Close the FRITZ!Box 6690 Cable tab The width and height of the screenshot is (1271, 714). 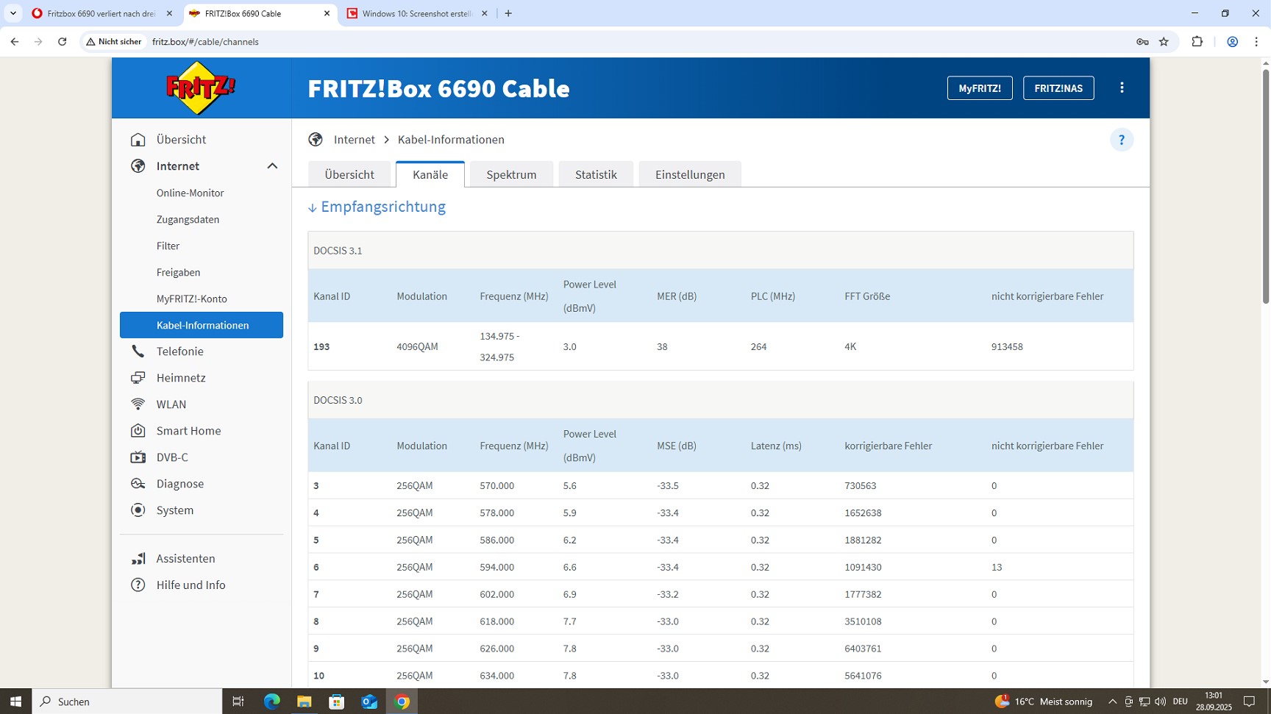point(327,13)
